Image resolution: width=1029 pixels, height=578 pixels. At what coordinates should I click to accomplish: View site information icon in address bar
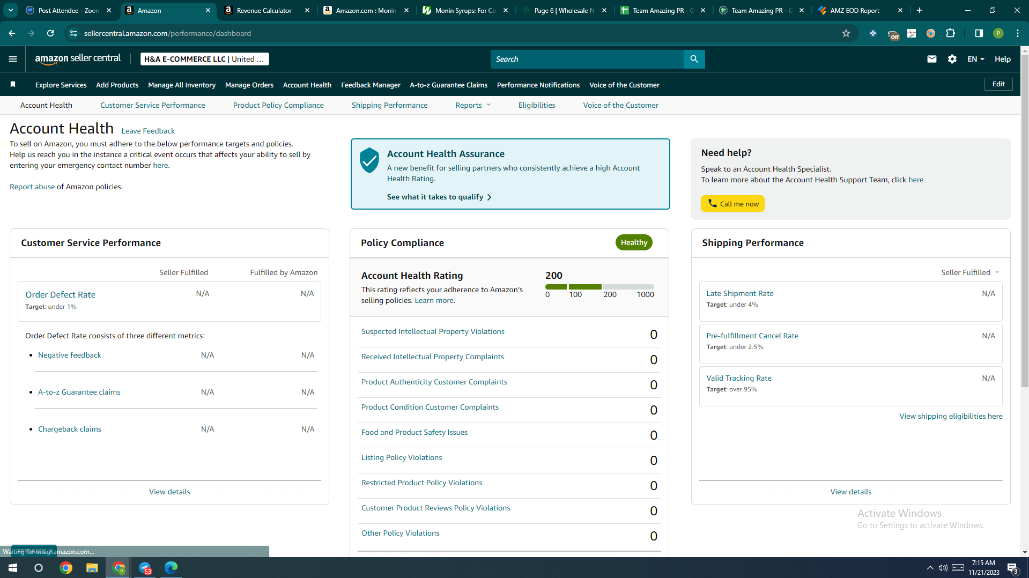[74, 33]
